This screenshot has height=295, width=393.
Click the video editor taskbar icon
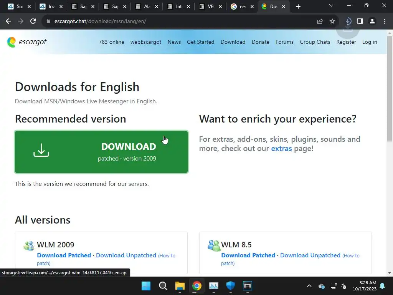coord(248,286)
